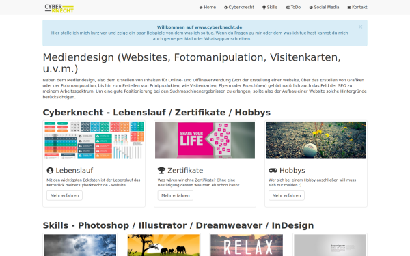The image size is (410, 256).
Task: Click the Mediendesign main heading
Action: pyautogui.click(x=191, y=63)
